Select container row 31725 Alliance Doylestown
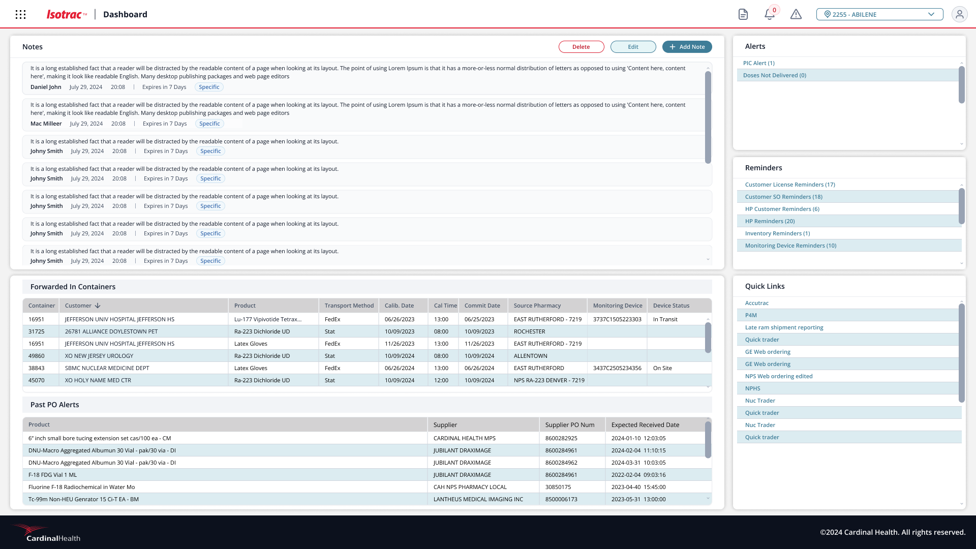 point(111,331)
